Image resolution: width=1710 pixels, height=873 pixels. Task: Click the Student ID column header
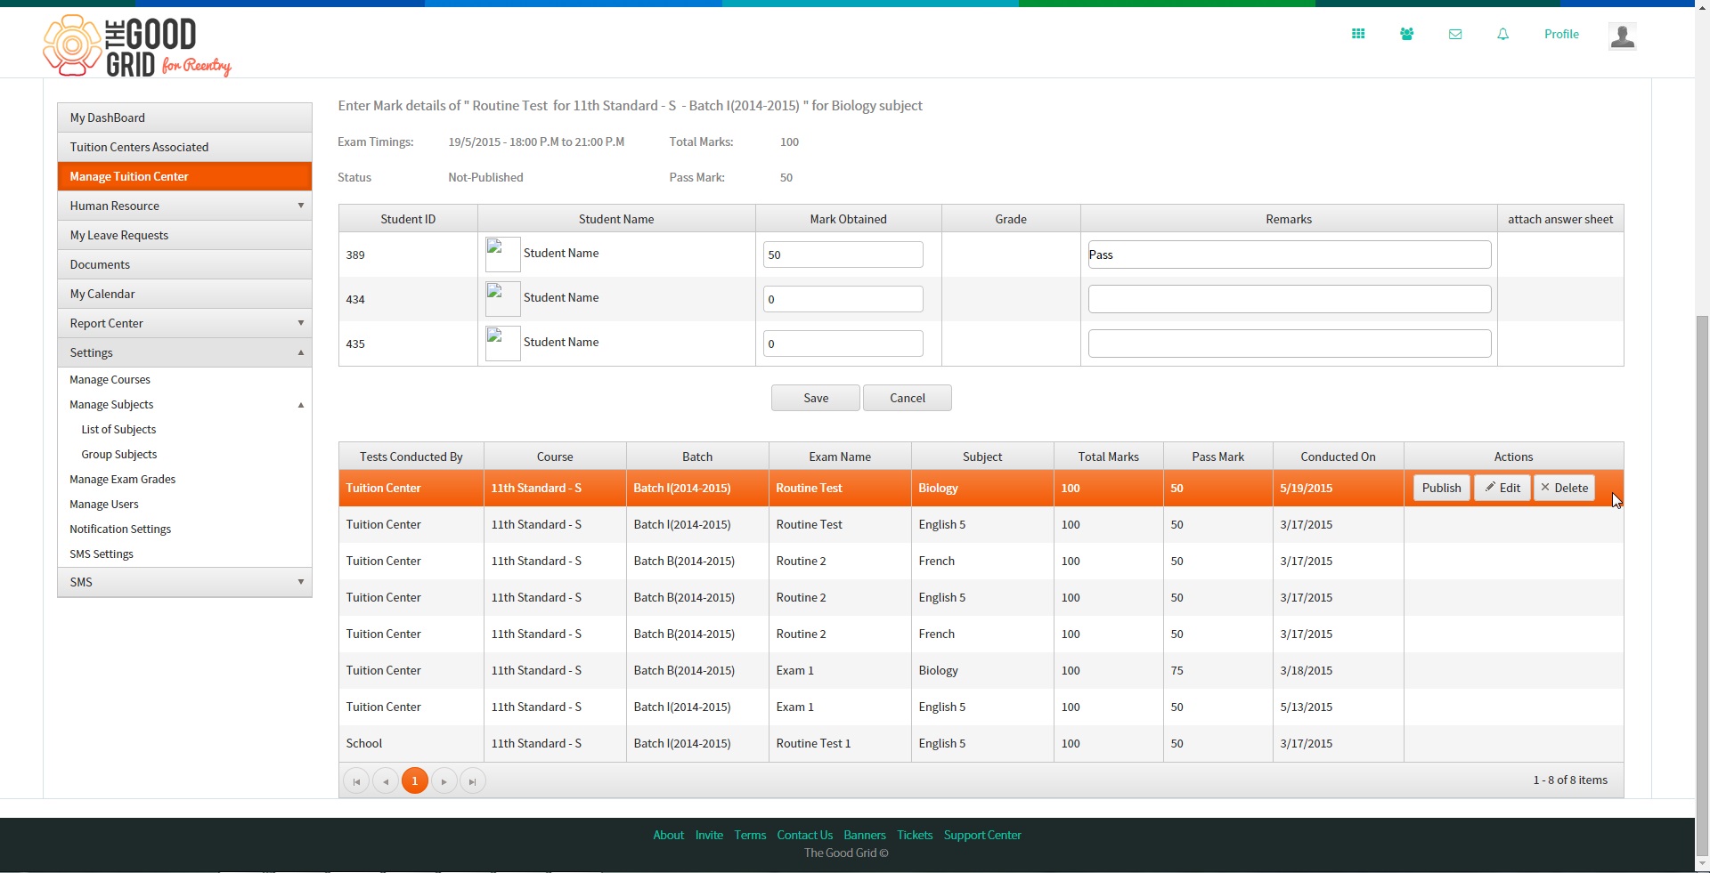pos(408,219)
